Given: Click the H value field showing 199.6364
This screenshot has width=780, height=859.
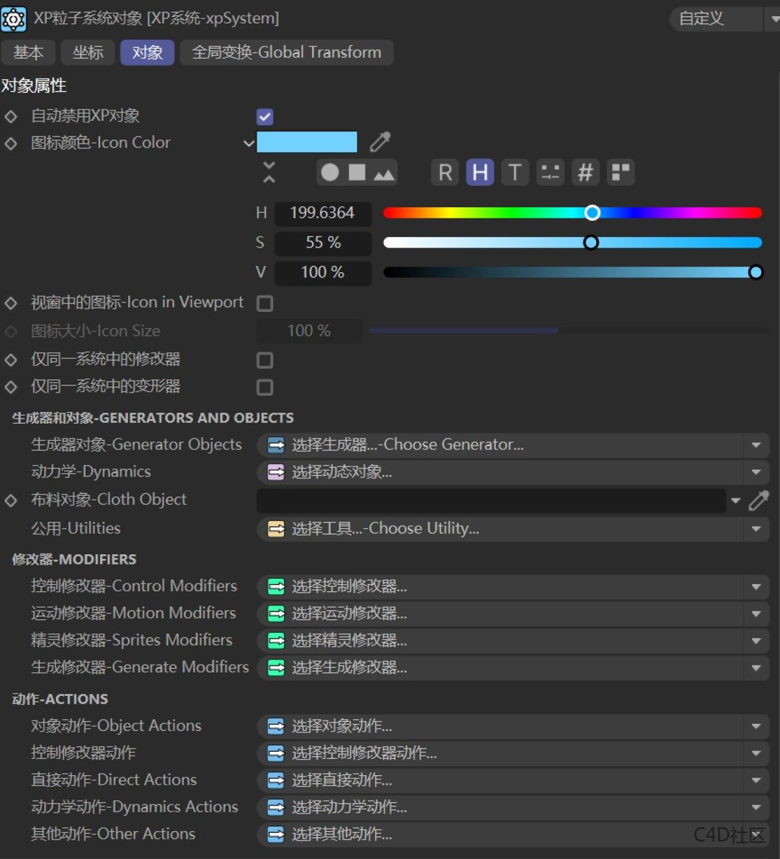Looking at the screenshot, I should point(323,213).
